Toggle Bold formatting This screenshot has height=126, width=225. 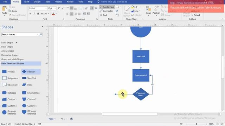[x=30, y=14]
